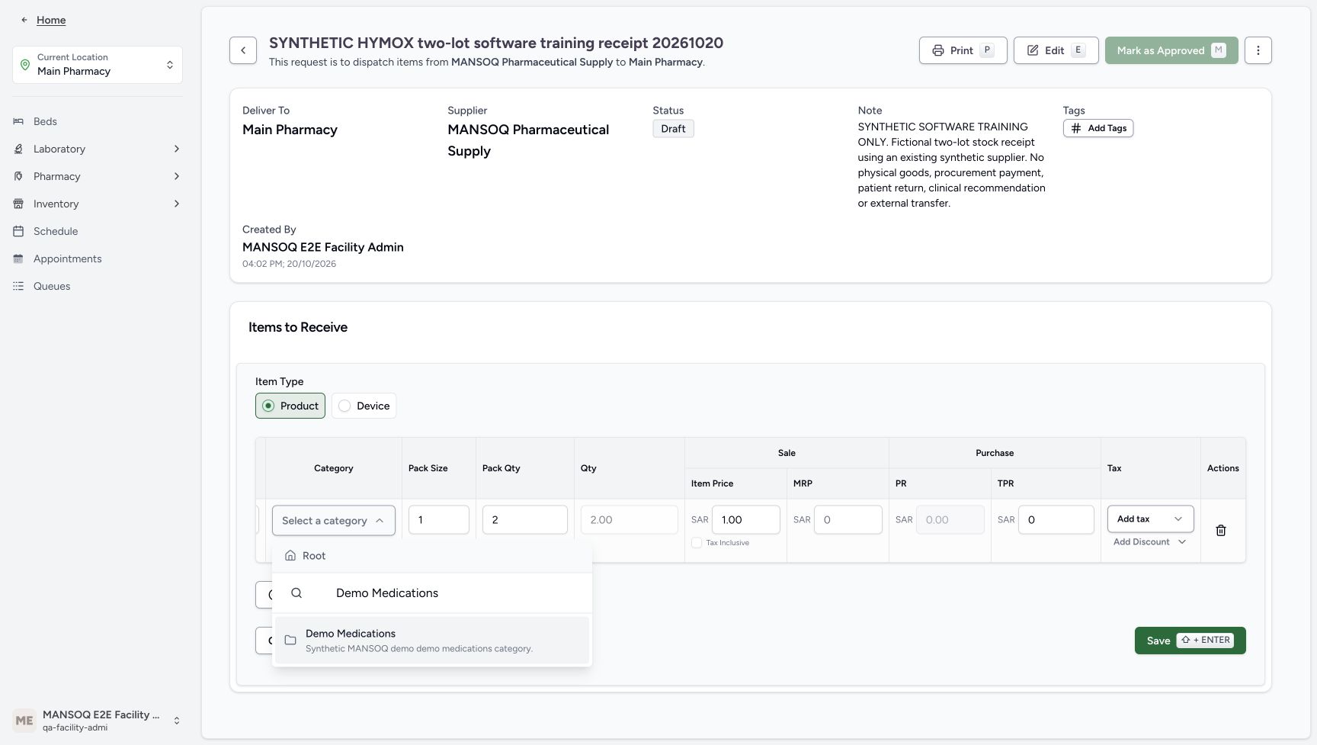Click the Add Tags button
This screenshot has height=745, width=1317.
pos(1098,128)
